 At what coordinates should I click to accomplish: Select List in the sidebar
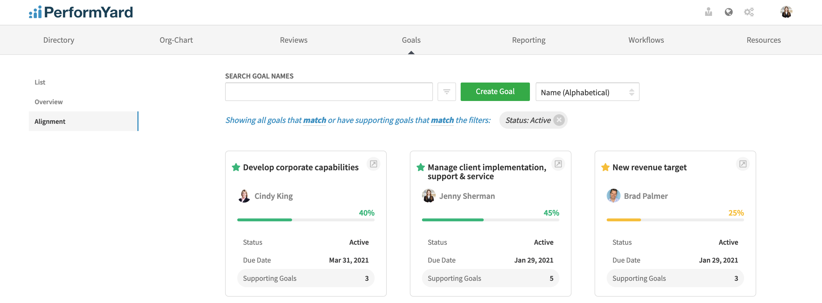[x=40, y=82]
